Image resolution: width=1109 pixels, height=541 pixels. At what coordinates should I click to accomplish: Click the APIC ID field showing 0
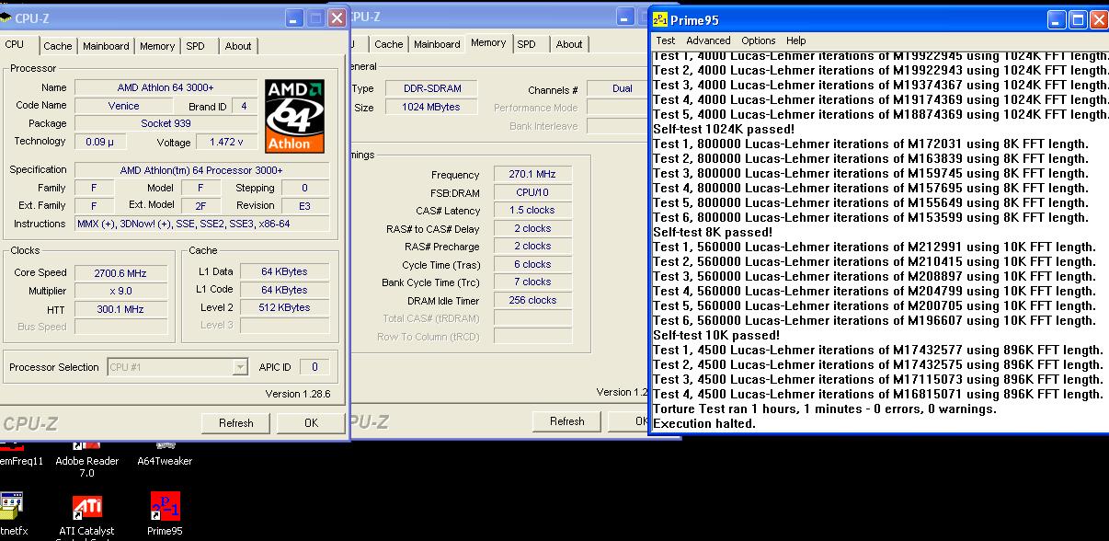pos(314,367)
